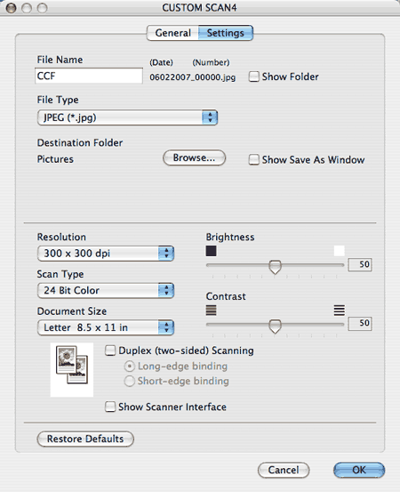Click the dark brightness square icon
The height and width of the screenshot is (492, 400).
[x=211, y=251]
